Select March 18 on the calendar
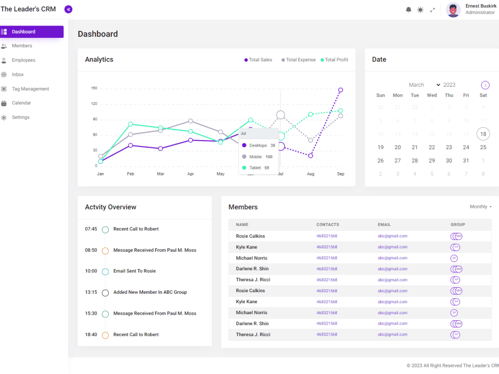 pyautogui.click(x=483, y=134)
